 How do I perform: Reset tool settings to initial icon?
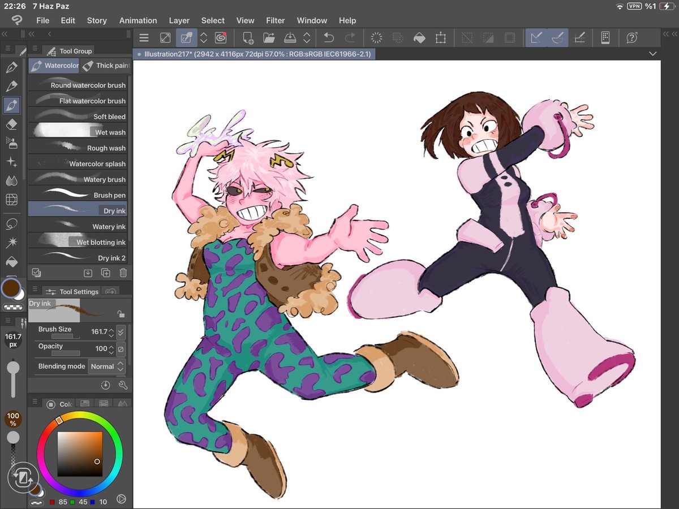pyautogui.click(x=105, y=385)
